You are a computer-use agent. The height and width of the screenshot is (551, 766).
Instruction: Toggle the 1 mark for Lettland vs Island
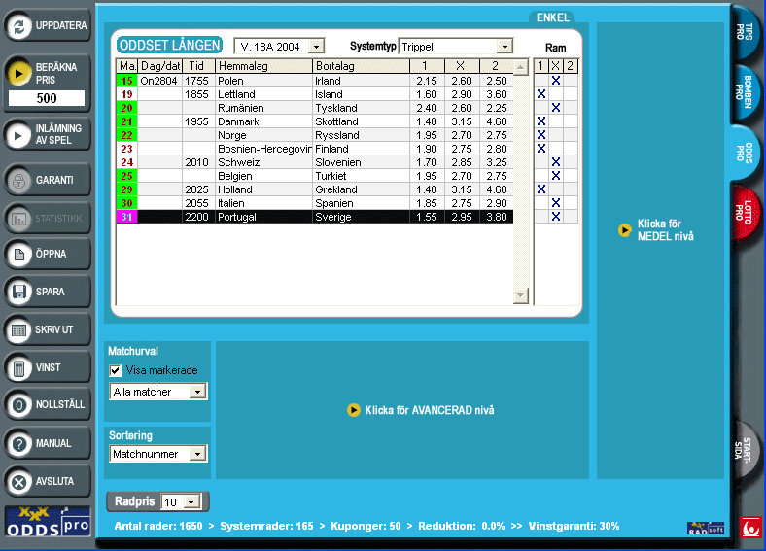coord(541,94)
